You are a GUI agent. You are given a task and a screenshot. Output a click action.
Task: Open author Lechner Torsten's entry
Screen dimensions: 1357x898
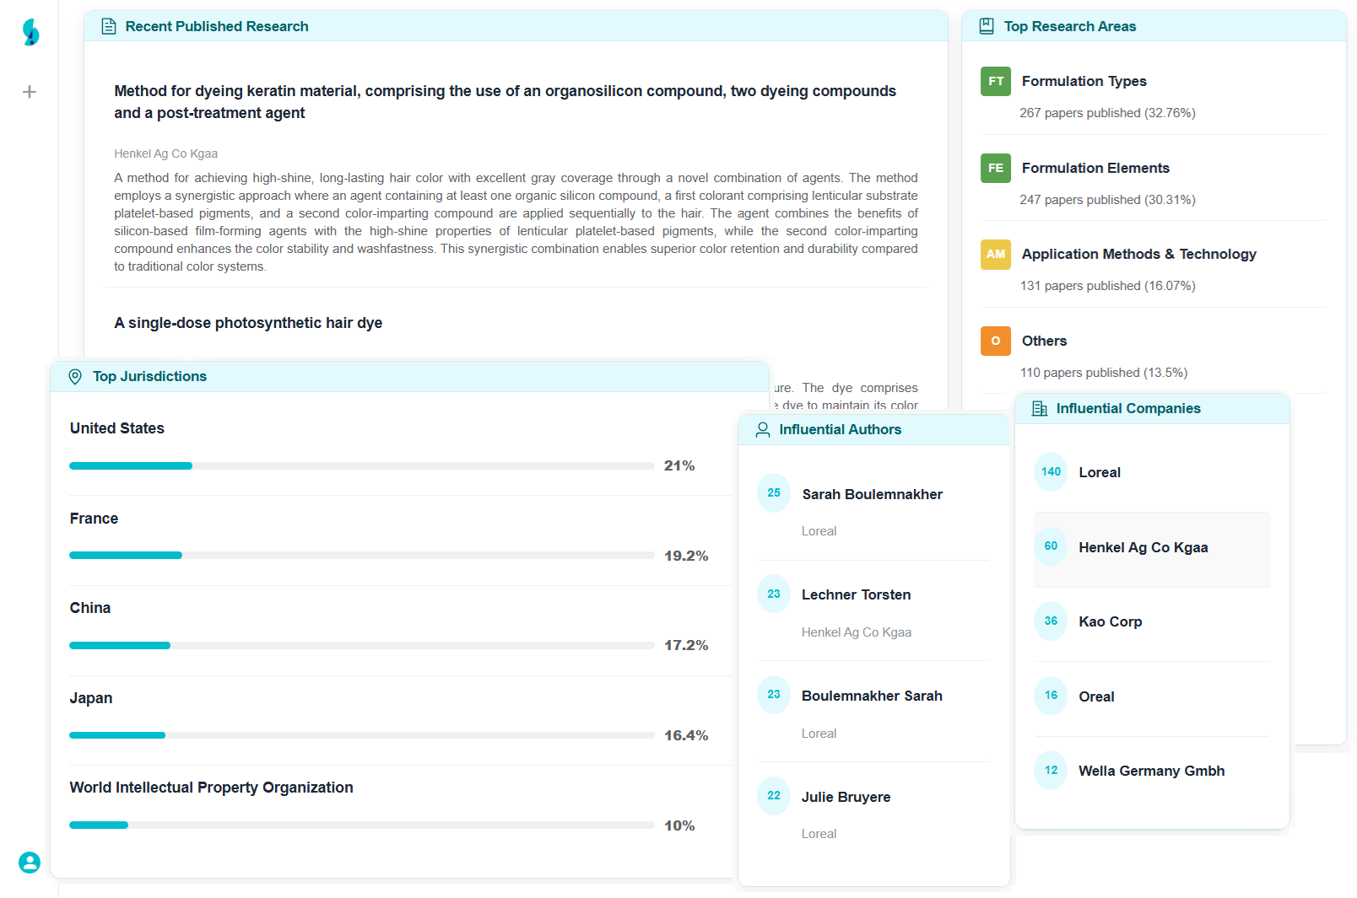point(856,595)
